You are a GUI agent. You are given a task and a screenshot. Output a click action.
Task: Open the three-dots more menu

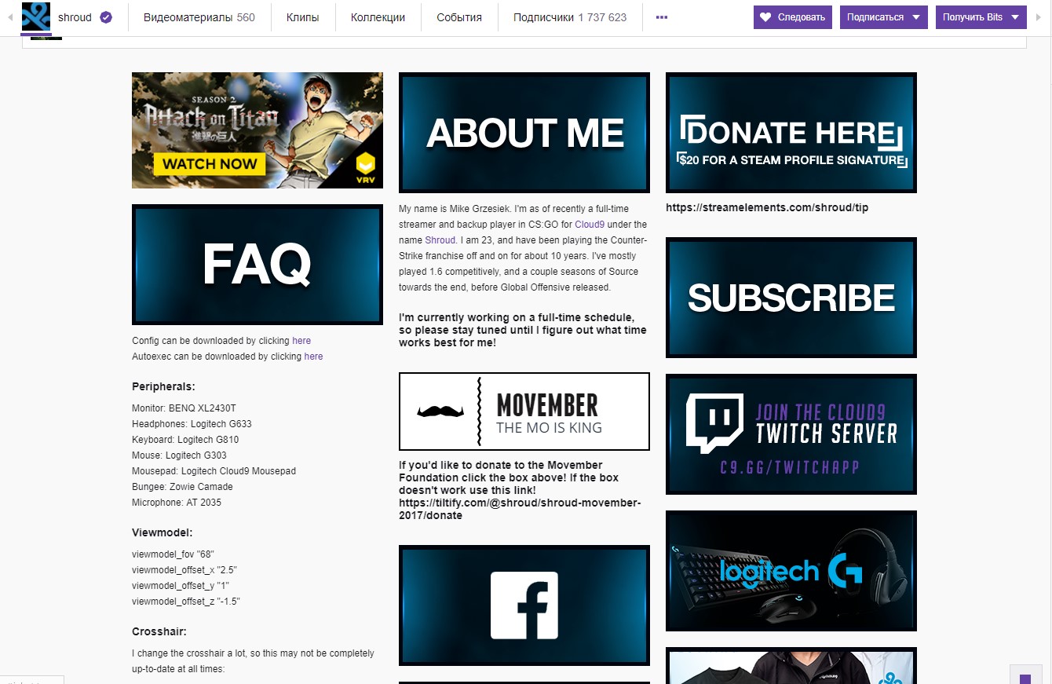coord(662,17)
